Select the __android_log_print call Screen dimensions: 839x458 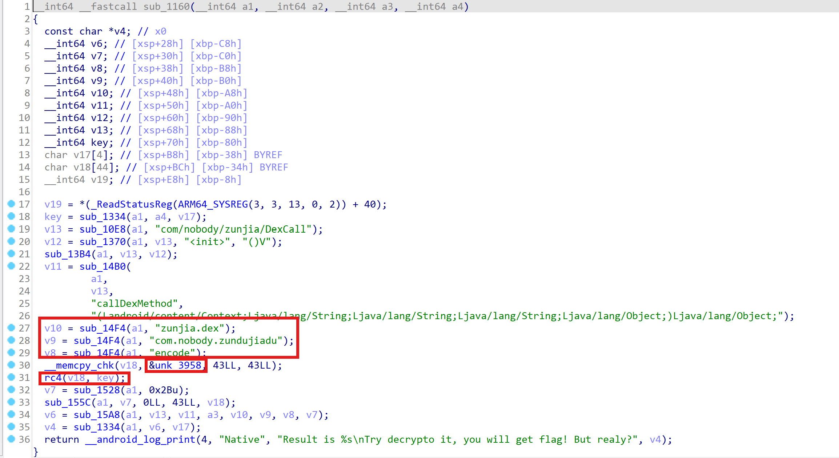pyautogui.click(x=140, y=439)
